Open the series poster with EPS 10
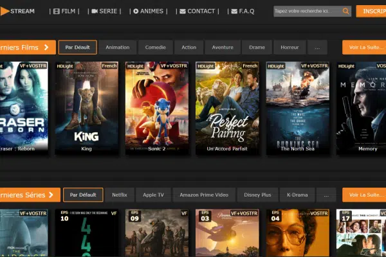This screenshot has height=257, width=386. [86, 233]
